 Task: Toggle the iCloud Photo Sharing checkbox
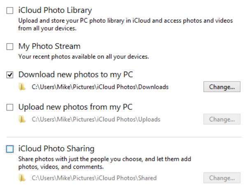coord(10,149)
